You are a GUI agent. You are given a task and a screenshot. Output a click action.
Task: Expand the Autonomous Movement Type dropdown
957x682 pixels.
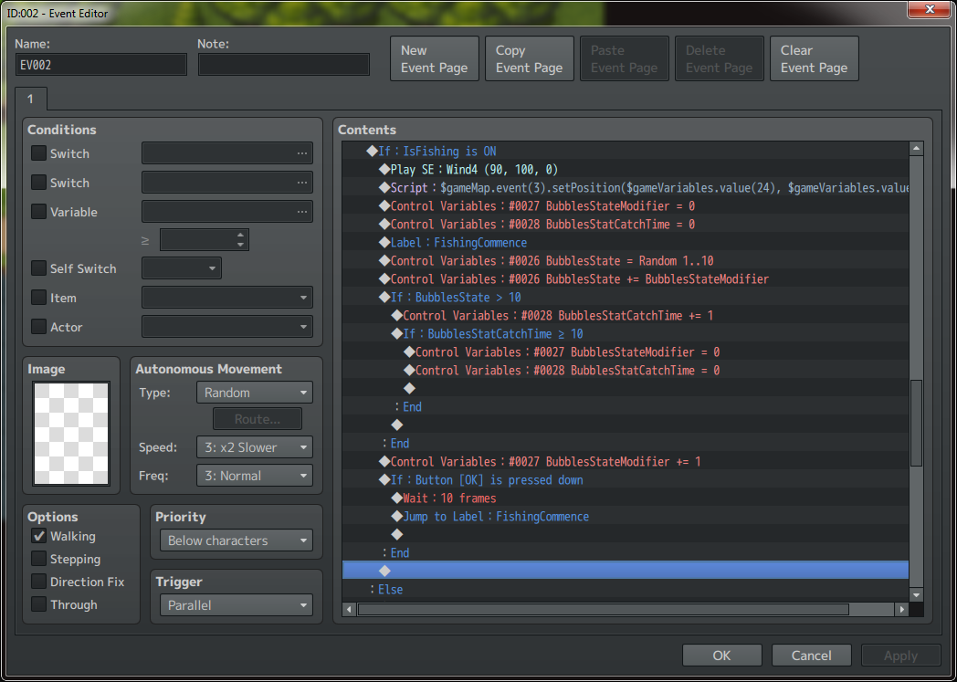coord(254,393)
